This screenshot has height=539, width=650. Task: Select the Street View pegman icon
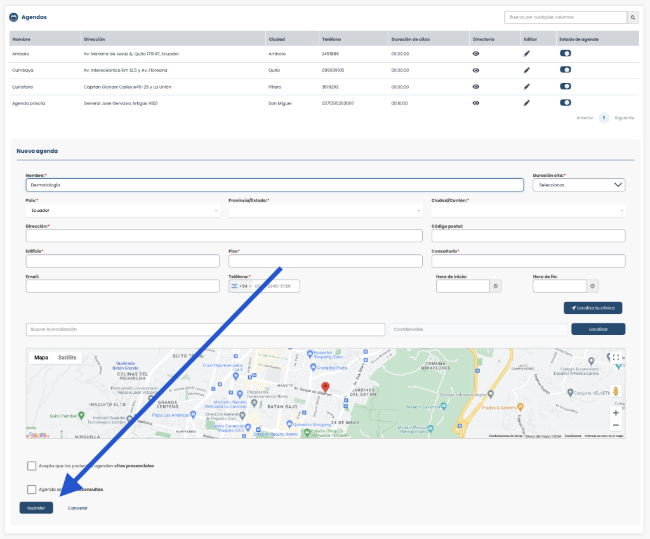616,391
